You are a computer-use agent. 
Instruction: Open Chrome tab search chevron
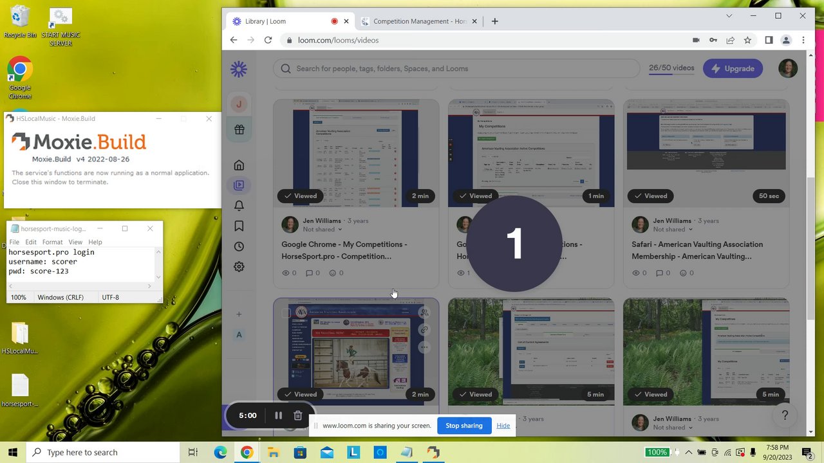729,16
